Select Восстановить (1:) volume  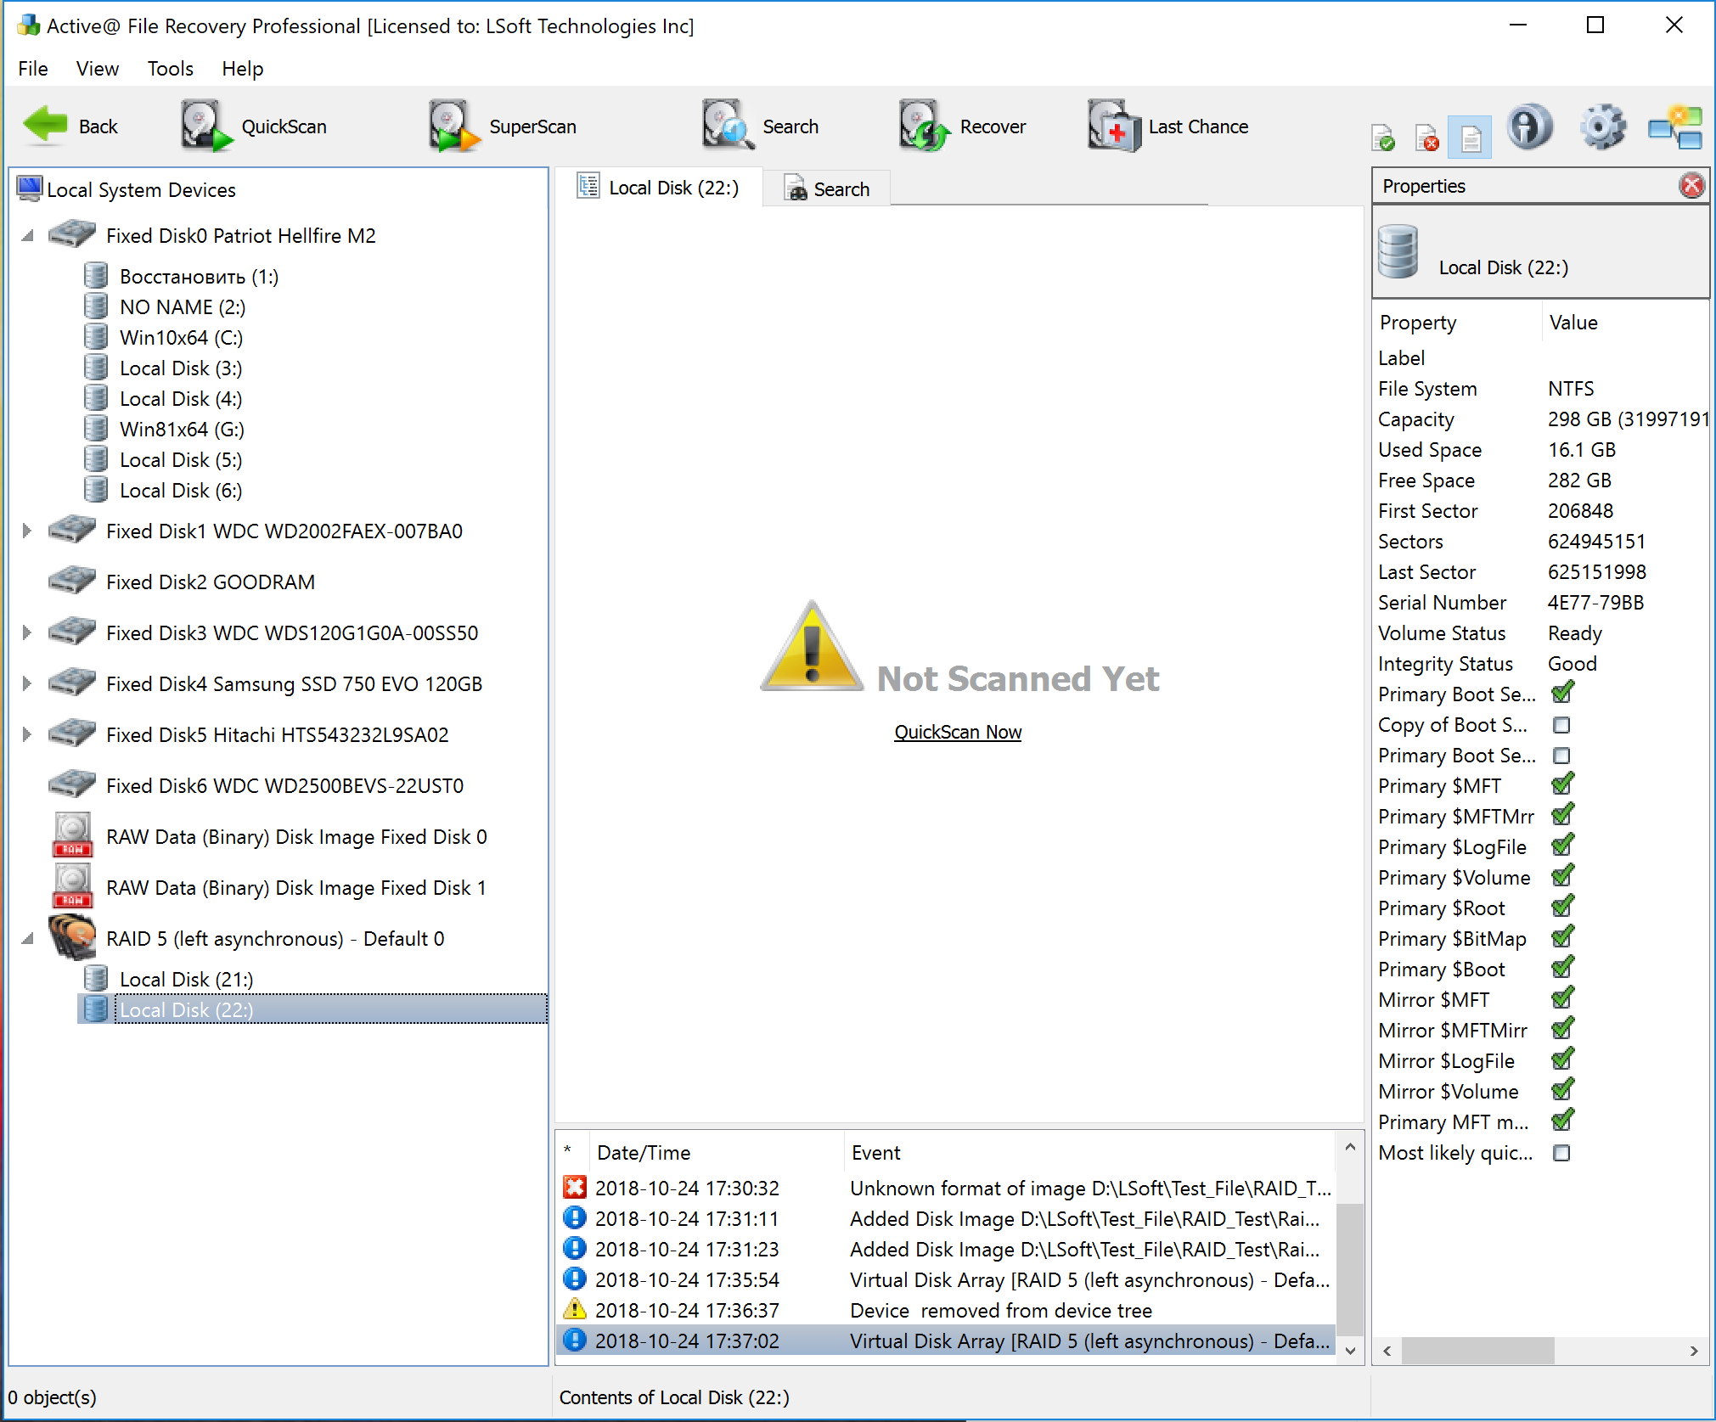click(199, 276)
